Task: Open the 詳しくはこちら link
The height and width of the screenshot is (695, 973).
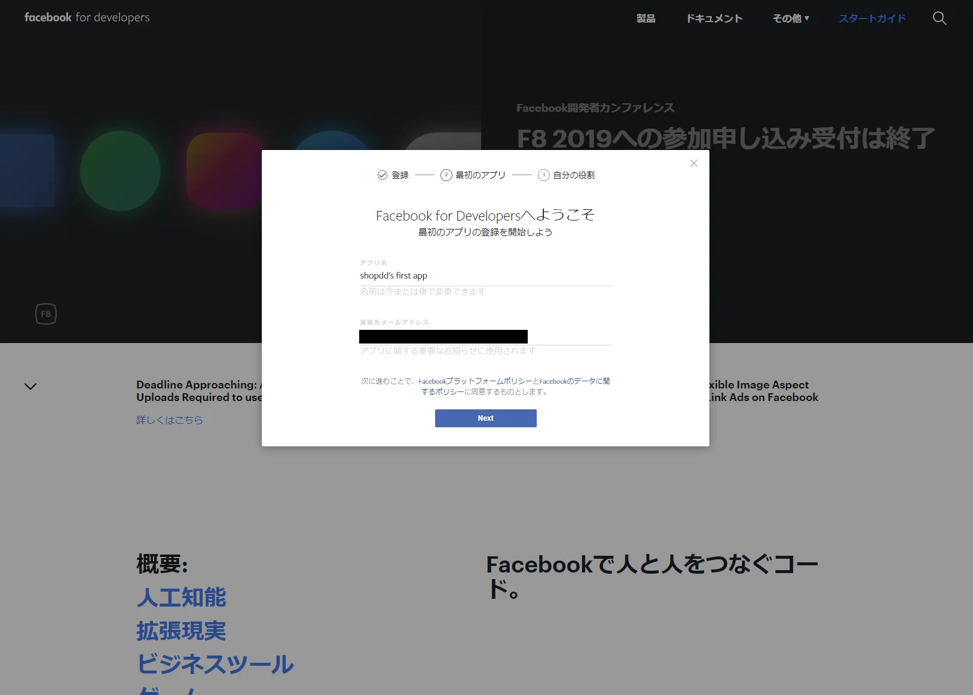Action: pyautogui.click(x=170, y=420)
